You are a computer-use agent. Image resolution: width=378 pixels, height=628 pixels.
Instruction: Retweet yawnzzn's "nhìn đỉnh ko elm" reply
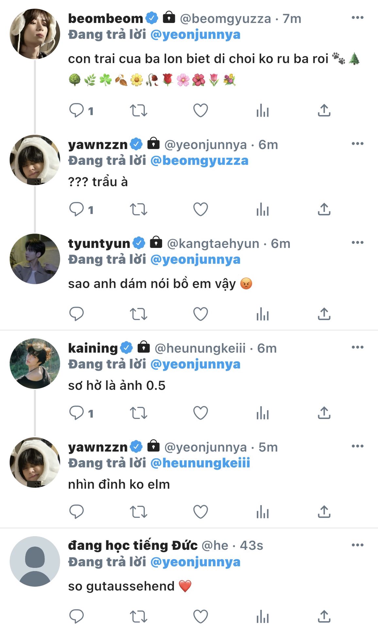[139, 512]
